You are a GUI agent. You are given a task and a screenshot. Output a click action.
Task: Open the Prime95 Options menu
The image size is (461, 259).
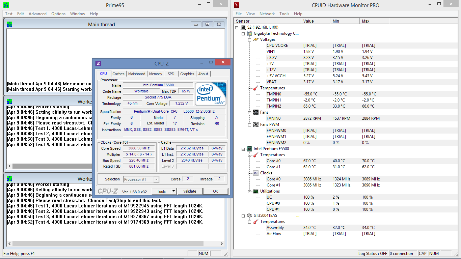[x=58, y=14]
